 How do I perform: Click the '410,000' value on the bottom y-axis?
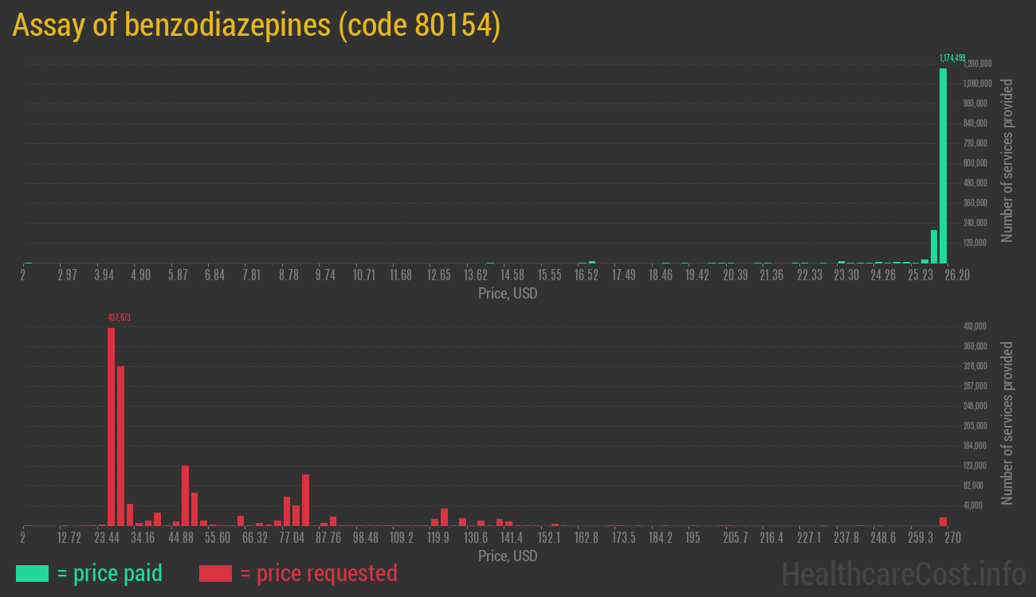pyautogui.click(x=976, y=326)
